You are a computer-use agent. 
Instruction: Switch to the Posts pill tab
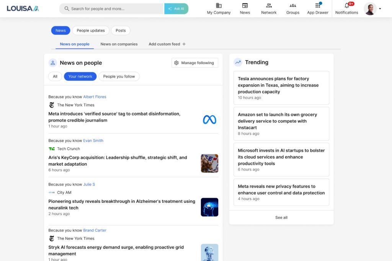(121, 31)
